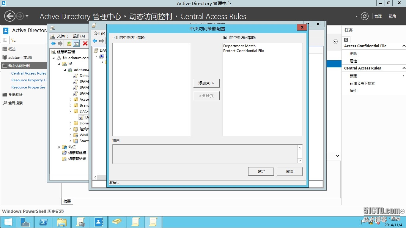
Task: Open the 管理 menu
Action: pyautogui.click(x=378, y=16)
